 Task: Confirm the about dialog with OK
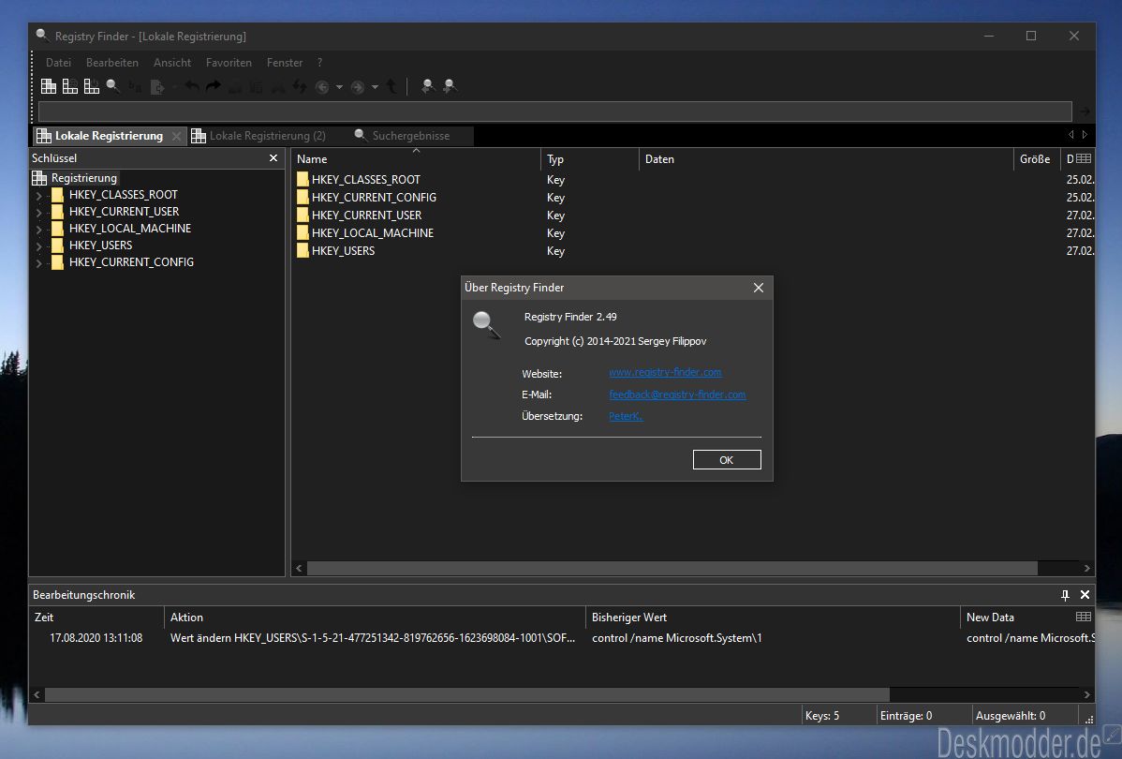point(726,460)
